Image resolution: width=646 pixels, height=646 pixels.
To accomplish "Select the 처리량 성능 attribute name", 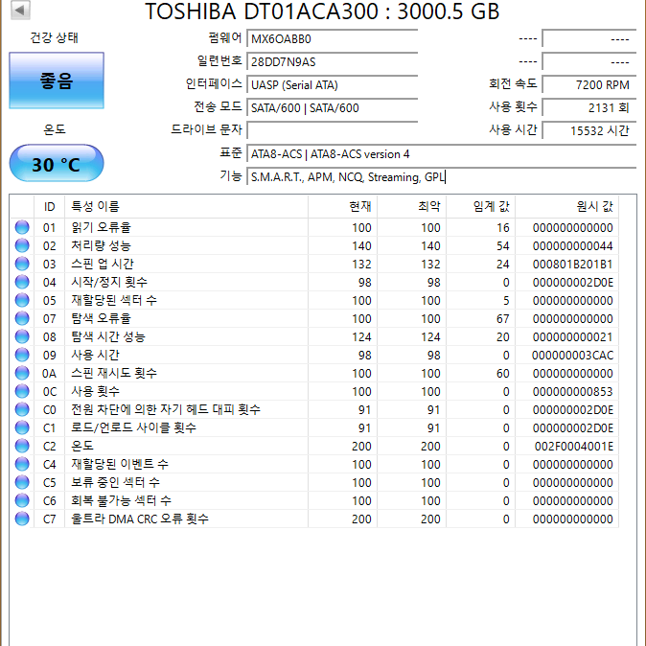I will click(x=101, y=245).
